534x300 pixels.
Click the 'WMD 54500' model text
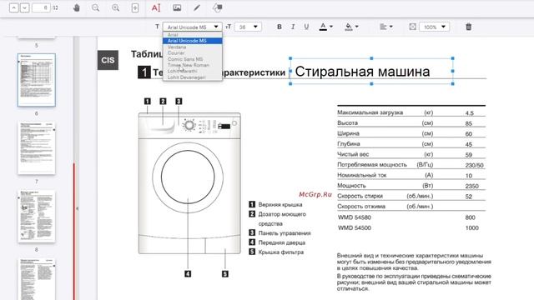tap(355, 227)
